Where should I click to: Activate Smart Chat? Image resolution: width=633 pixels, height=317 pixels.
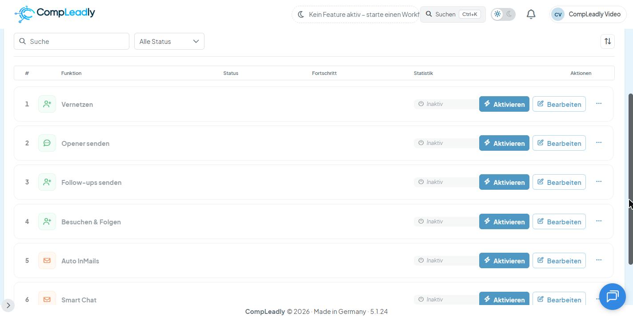[504, 298]
